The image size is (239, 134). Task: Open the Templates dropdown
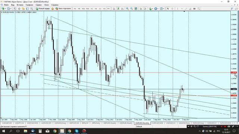click(x=162, y=9)
